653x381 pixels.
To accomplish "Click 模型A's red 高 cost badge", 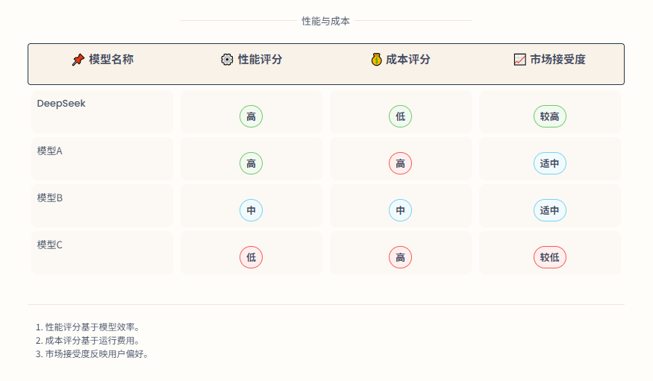I will [x=400, y=163].
